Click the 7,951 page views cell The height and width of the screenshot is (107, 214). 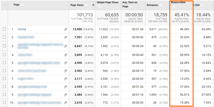[x=78, y=37]
